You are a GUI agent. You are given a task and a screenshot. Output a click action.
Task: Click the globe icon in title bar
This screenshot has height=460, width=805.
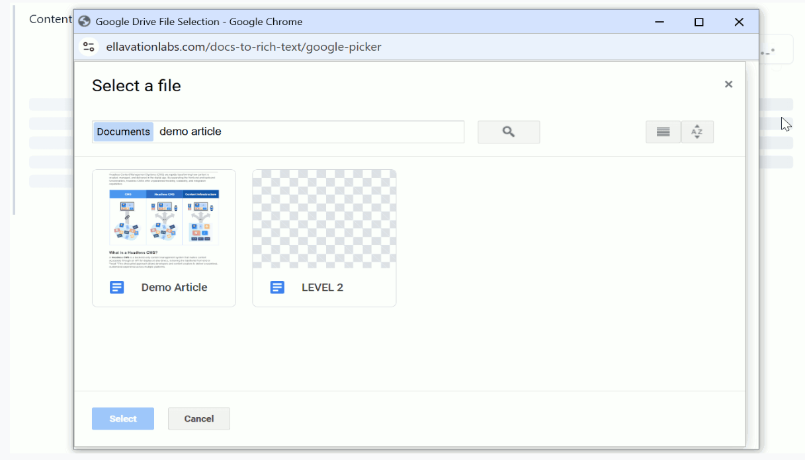pyautogui.click(x=84, y=21)
